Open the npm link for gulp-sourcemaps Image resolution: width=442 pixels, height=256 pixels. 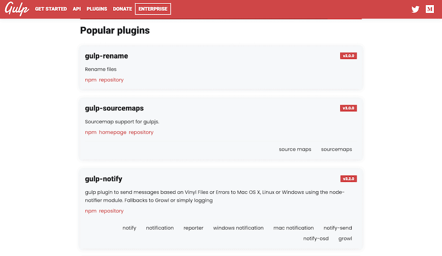click(91, 132)
